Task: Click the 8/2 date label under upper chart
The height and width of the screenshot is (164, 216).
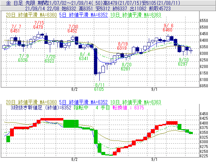Action: (74, 89)
